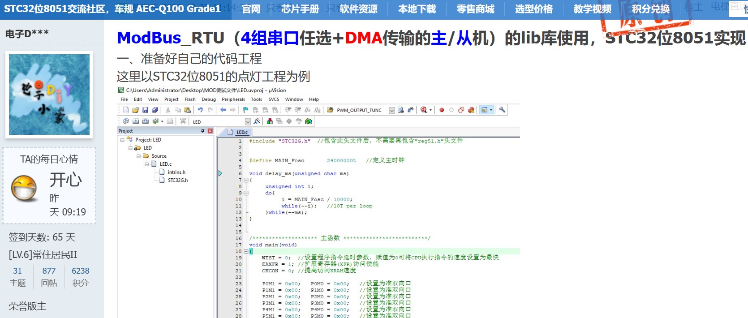Collapse the Project: LED tree node
748x318 pixels.
[x=122, y=140]
